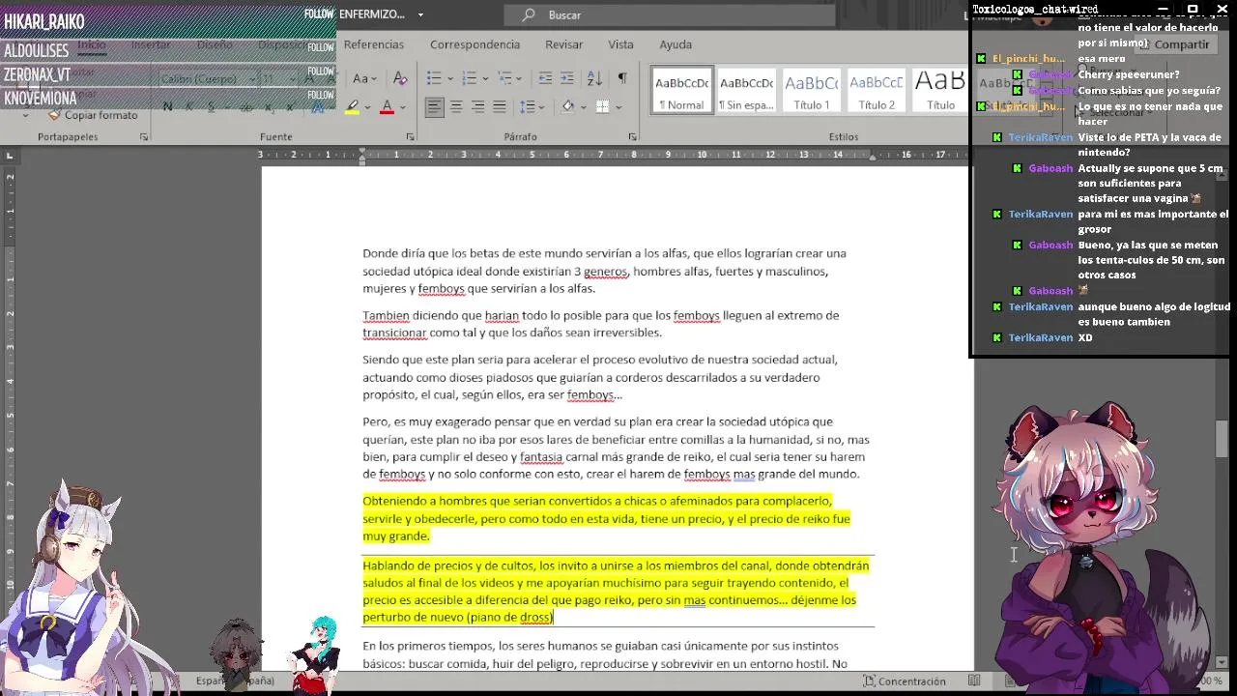This screenshot has width=1237, height=696.
Task: Open the Inicio ribbon tab
Action: coord(92,44)
